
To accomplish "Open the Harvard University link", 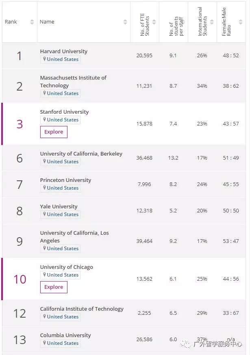I will tap(63, 52).
